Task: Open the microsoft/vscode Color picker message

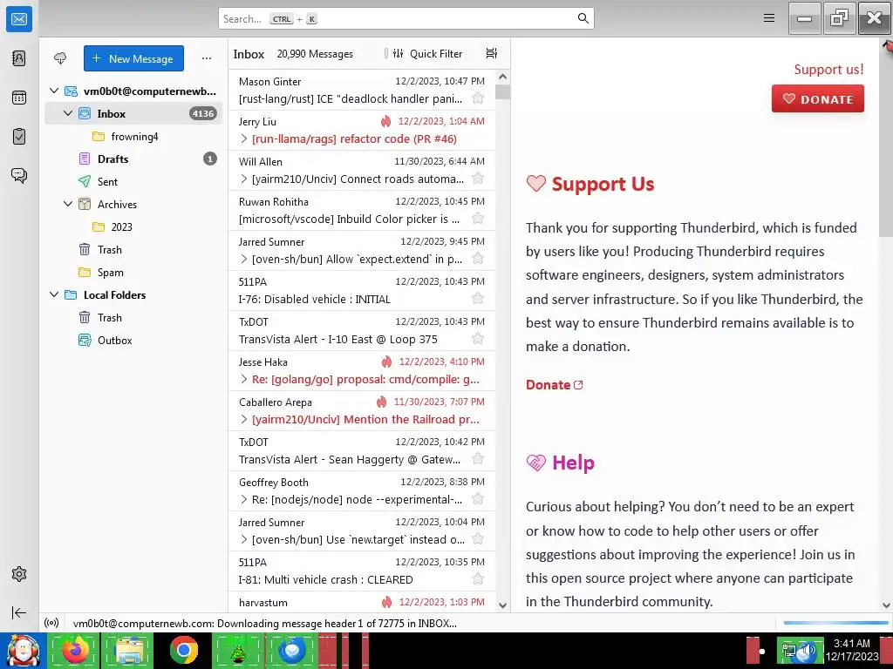Action: [x=362, y=211]
